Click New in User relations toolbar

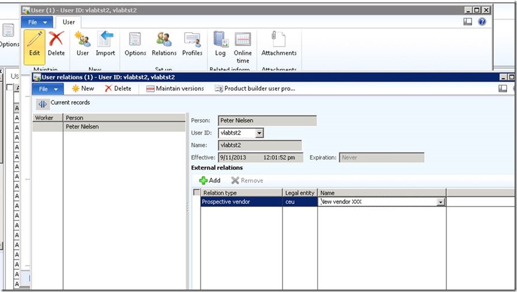(x=83, y=89)
